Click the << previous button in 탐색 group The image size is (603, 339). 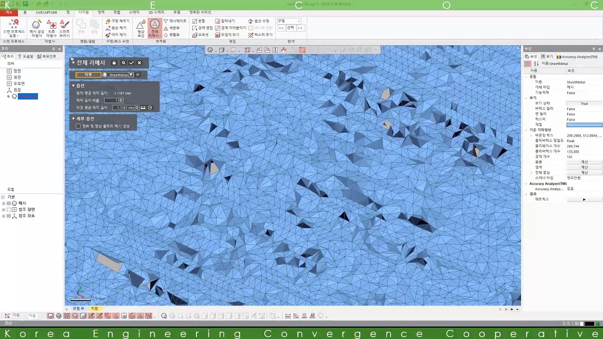pos(281,28)
